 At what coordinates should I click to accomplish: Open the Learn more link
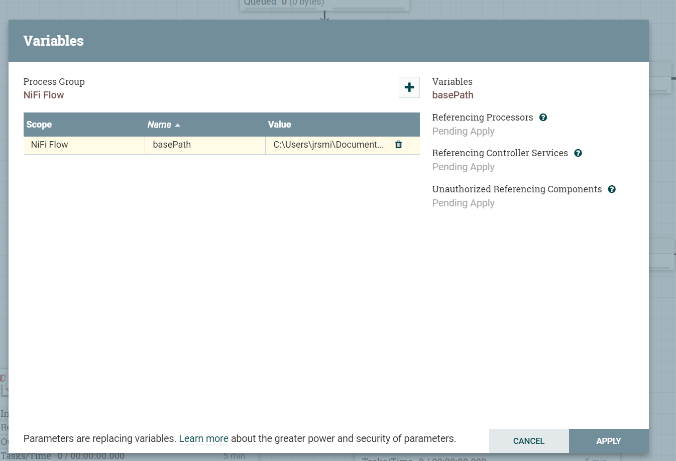(x=203, y=438)
